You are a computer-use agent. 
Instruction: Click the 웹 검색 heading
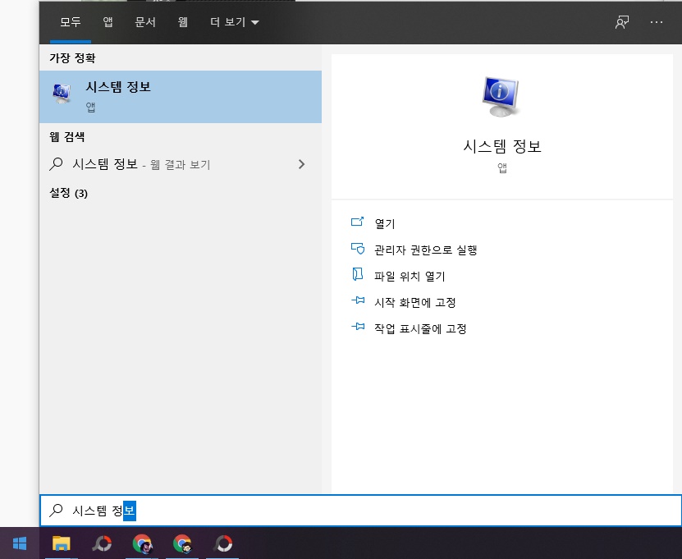click(x=67, y=136)
